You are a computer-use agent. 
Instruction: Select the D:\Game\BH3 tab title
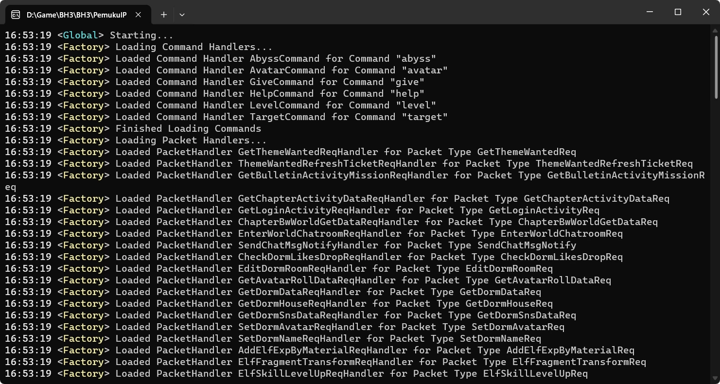(x=76, y=15)
